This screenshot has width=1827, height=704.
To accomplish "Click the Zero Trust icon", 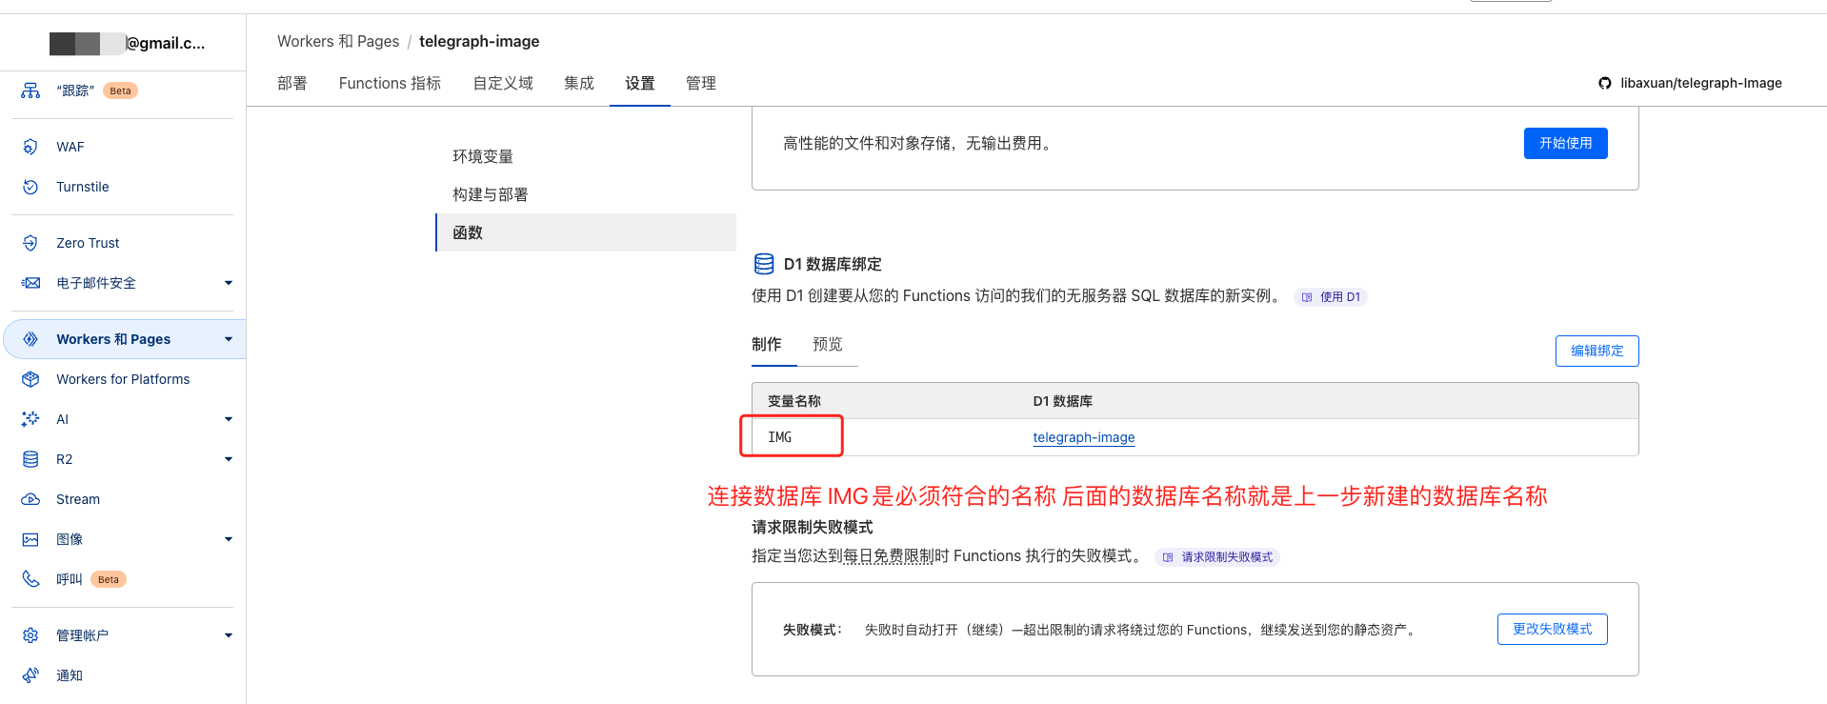I will click(30, 243).
